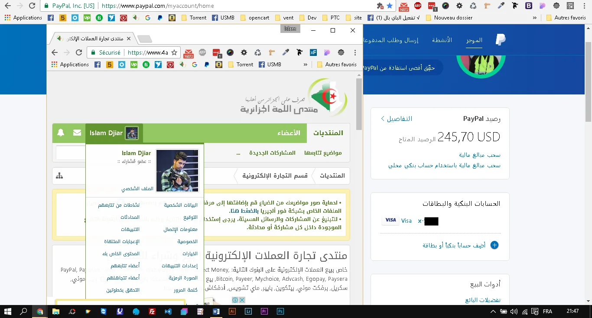This screenshot has width=592, height=318.
Task: Bookmark the forum page with the star icon
Action: [174, 52]
